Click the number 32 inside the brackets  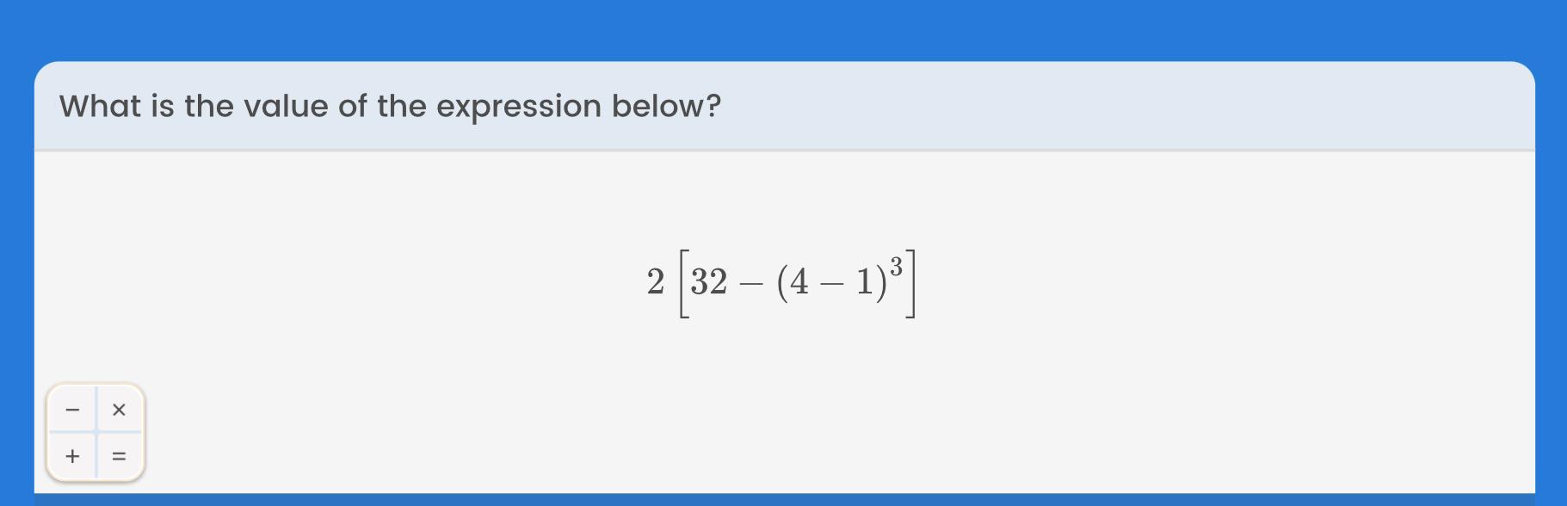[x=709, y=281]
